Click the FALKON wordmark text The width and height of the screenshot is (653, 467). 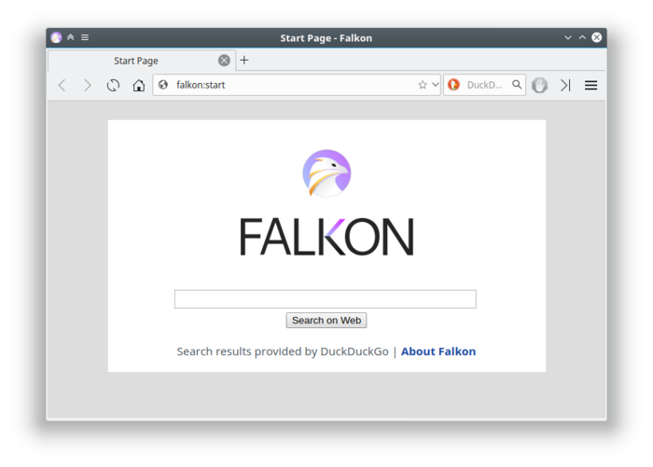coord(326,237)
